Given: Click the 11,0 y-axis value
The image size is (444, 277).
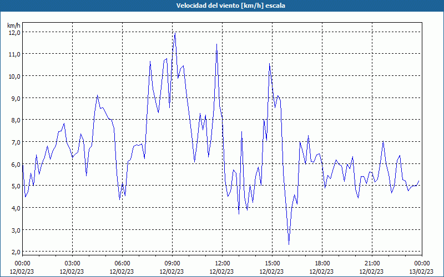Looking at the screenshot, I should pyautogui.click(x=14, y=54).
